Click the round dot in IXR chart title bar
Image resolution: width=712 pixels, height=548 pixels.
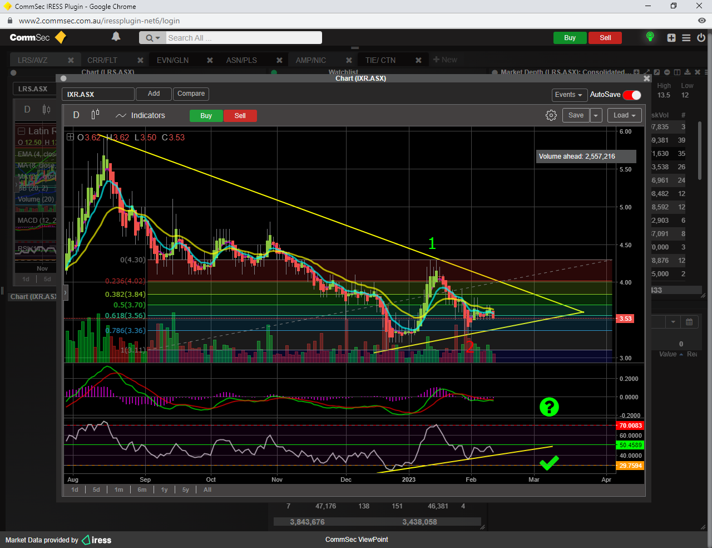click(x=63, y=79)
